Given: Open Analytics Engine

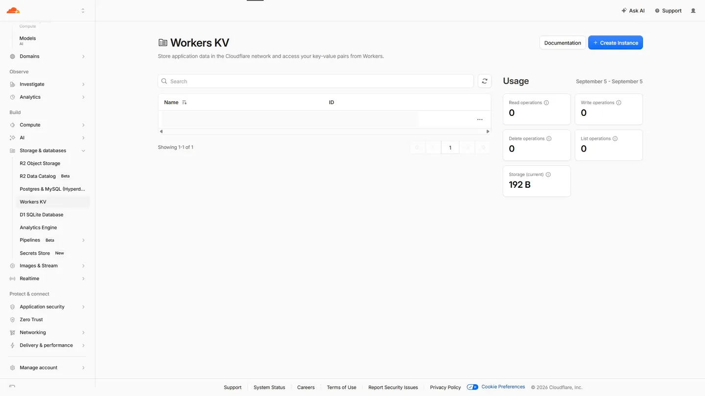Looking at the screenshot, I should 38,227.
